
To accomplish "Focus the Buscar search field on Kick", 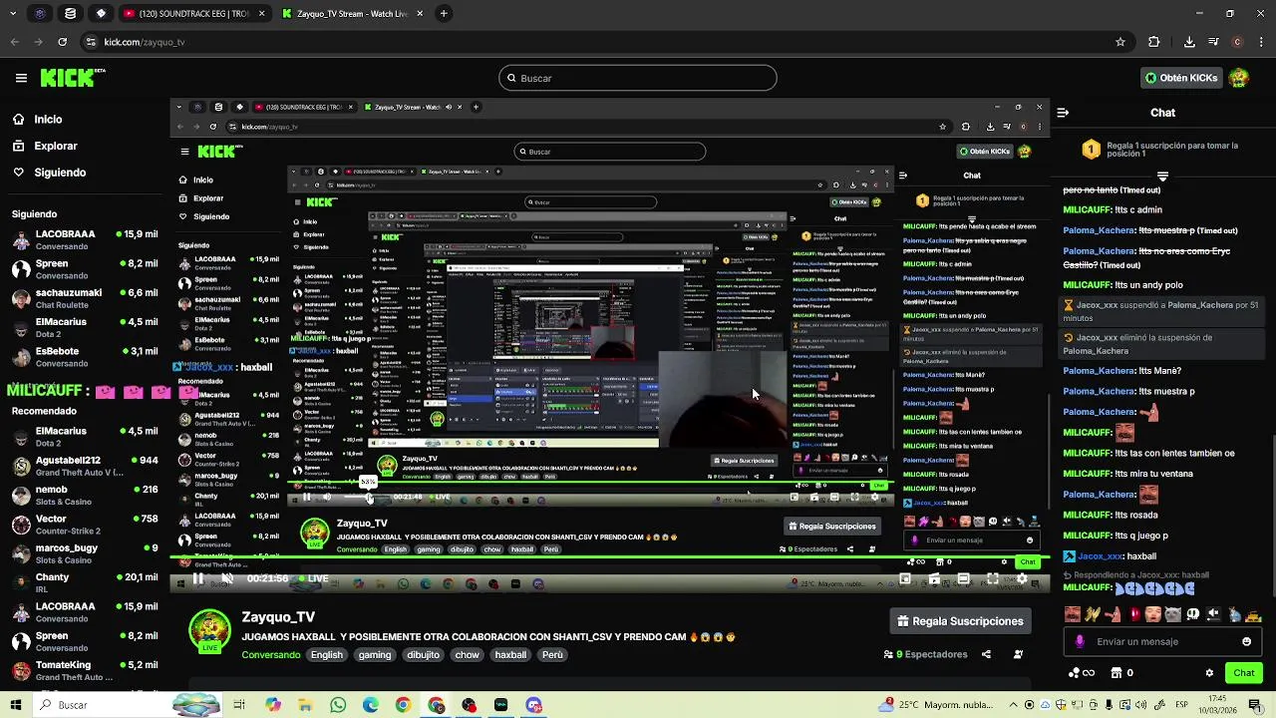I will tap(638, 78).
